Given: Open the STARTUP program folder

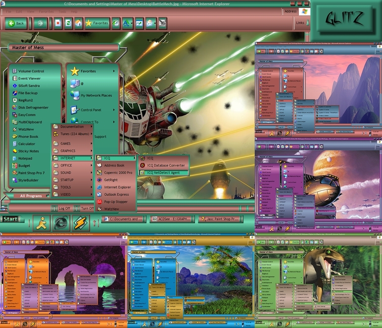Looking at the screenshot, I should click(72, 180).
